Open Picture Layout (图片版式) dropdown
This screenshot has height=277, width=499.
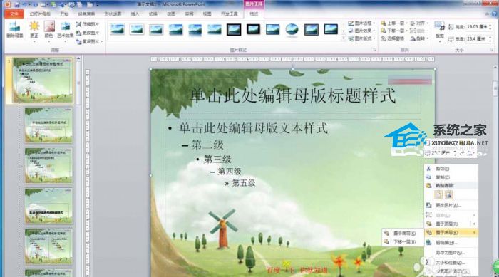362,38
